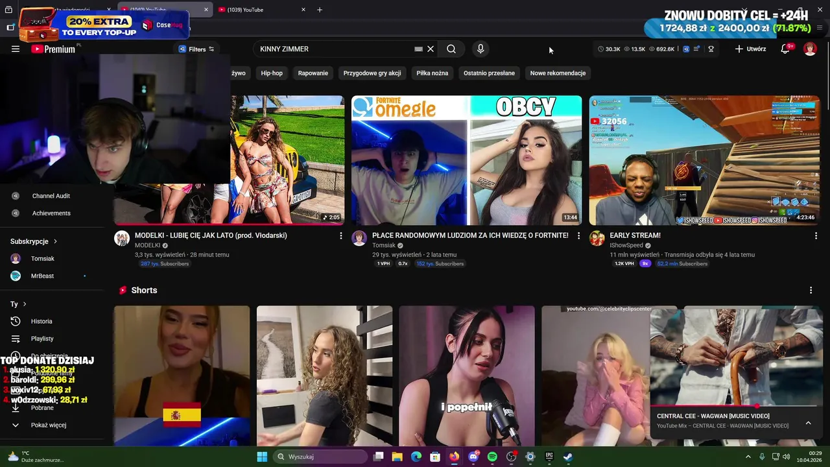Select the Nowe rekomendacje chip
The height and width of the screenshot is (467, 830).
point(558,73)
